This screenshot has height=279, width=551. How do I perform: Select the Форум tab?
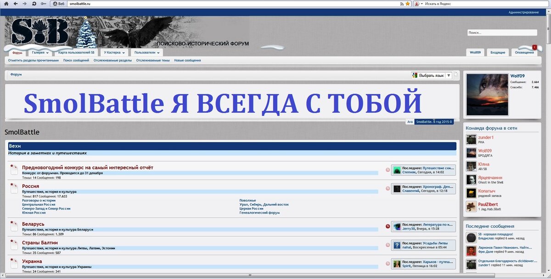pyautogui.click(x=17, y=53)
